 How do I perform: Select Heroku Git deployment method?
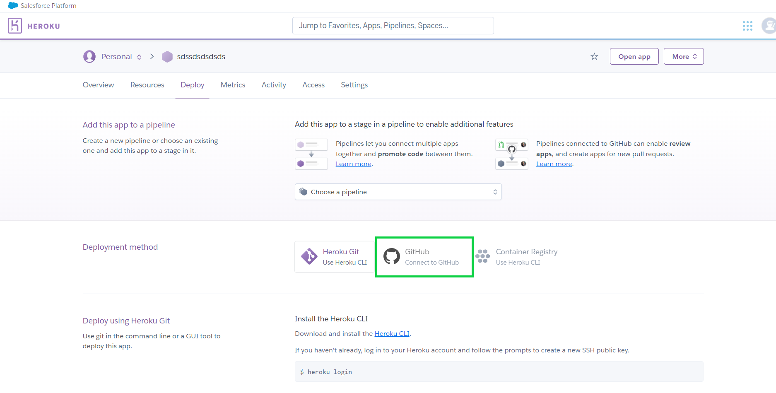click(335, 257)
